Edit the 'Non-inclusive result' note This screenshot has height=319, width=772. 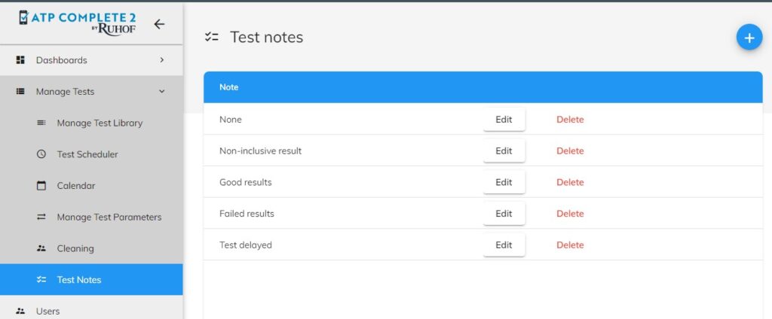coord(504,151)
